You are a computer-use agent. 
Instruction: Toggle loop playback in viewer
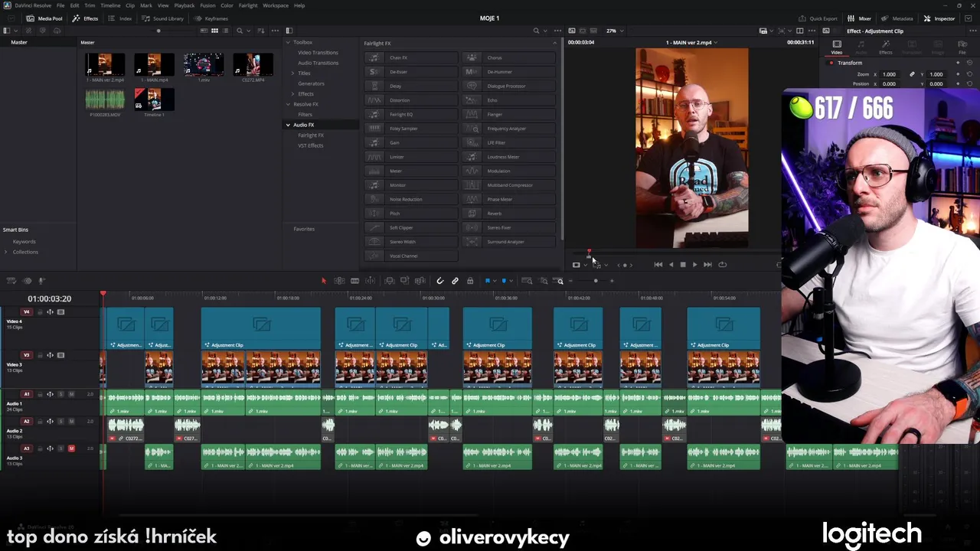coord(722,265)
